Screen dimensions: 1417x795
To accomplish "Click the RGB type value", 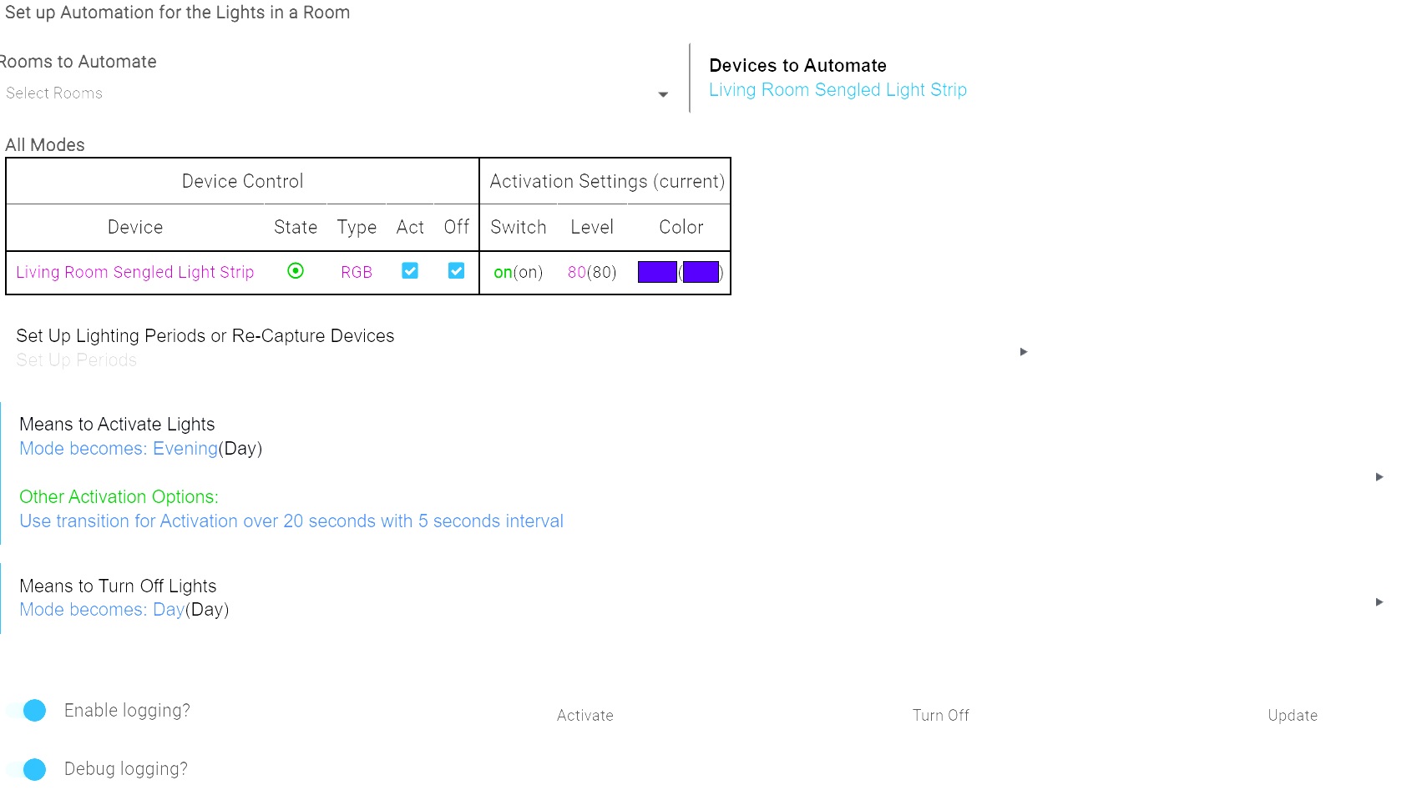I will (x=357, y=272).
